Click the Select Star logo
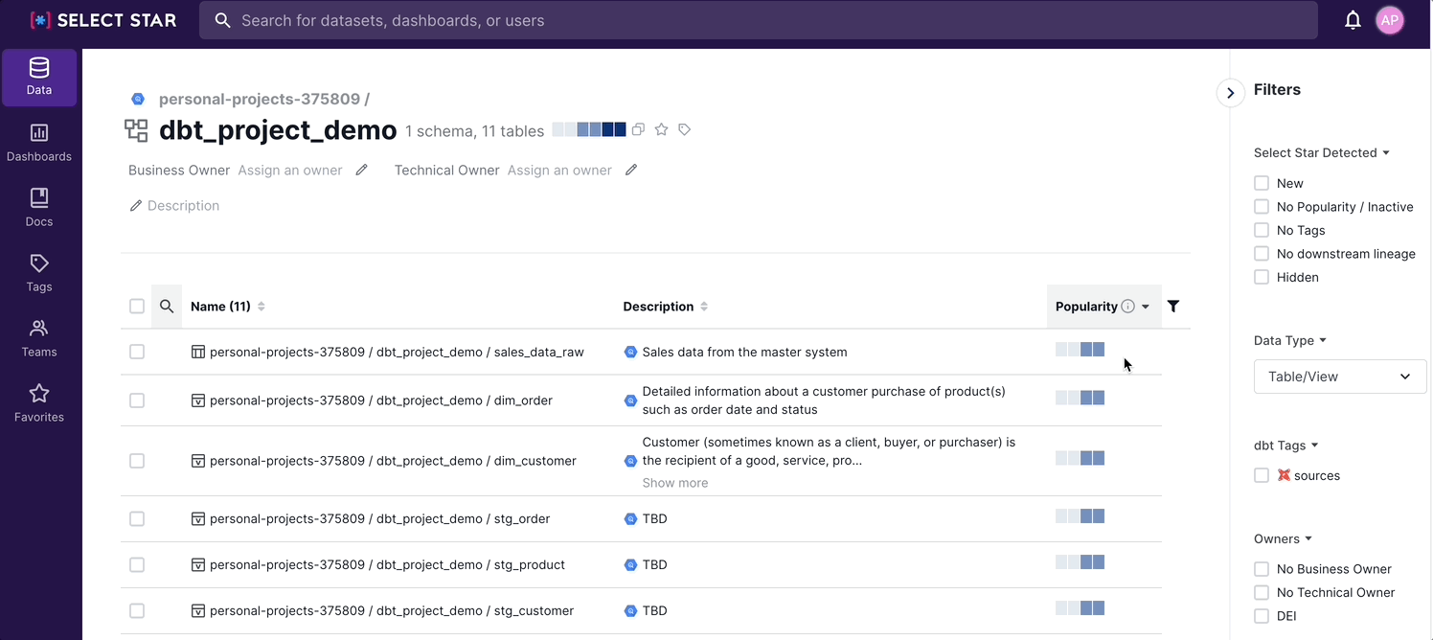1433x640 pixels. [x=102, y=20]
